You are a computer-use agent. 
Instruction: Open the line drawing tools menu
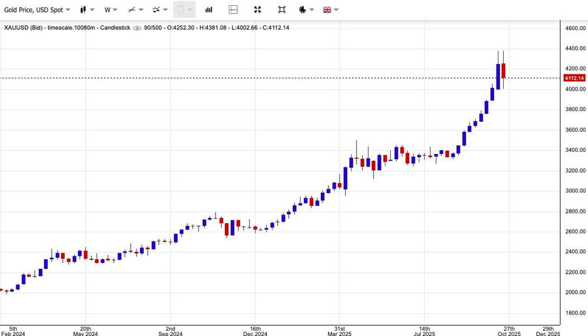pyautogui.click(x=135, y=10)
